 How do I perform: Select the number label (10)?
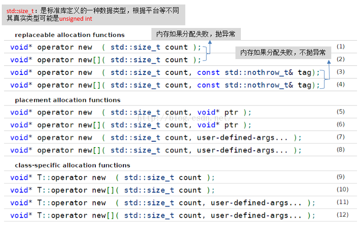coord(343,190)
